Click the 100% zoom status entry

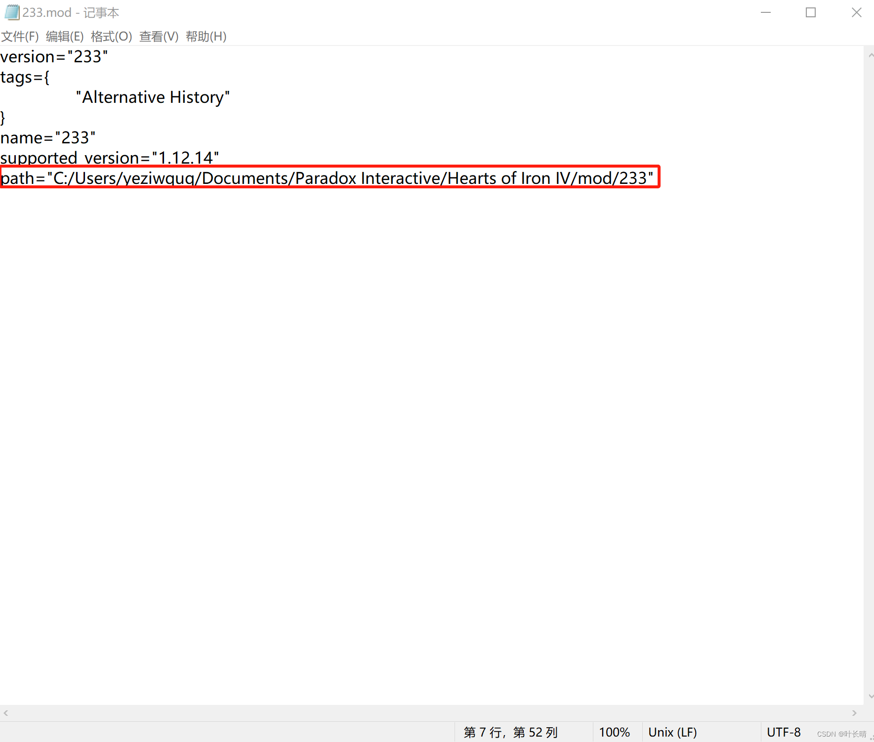[614, 732]
